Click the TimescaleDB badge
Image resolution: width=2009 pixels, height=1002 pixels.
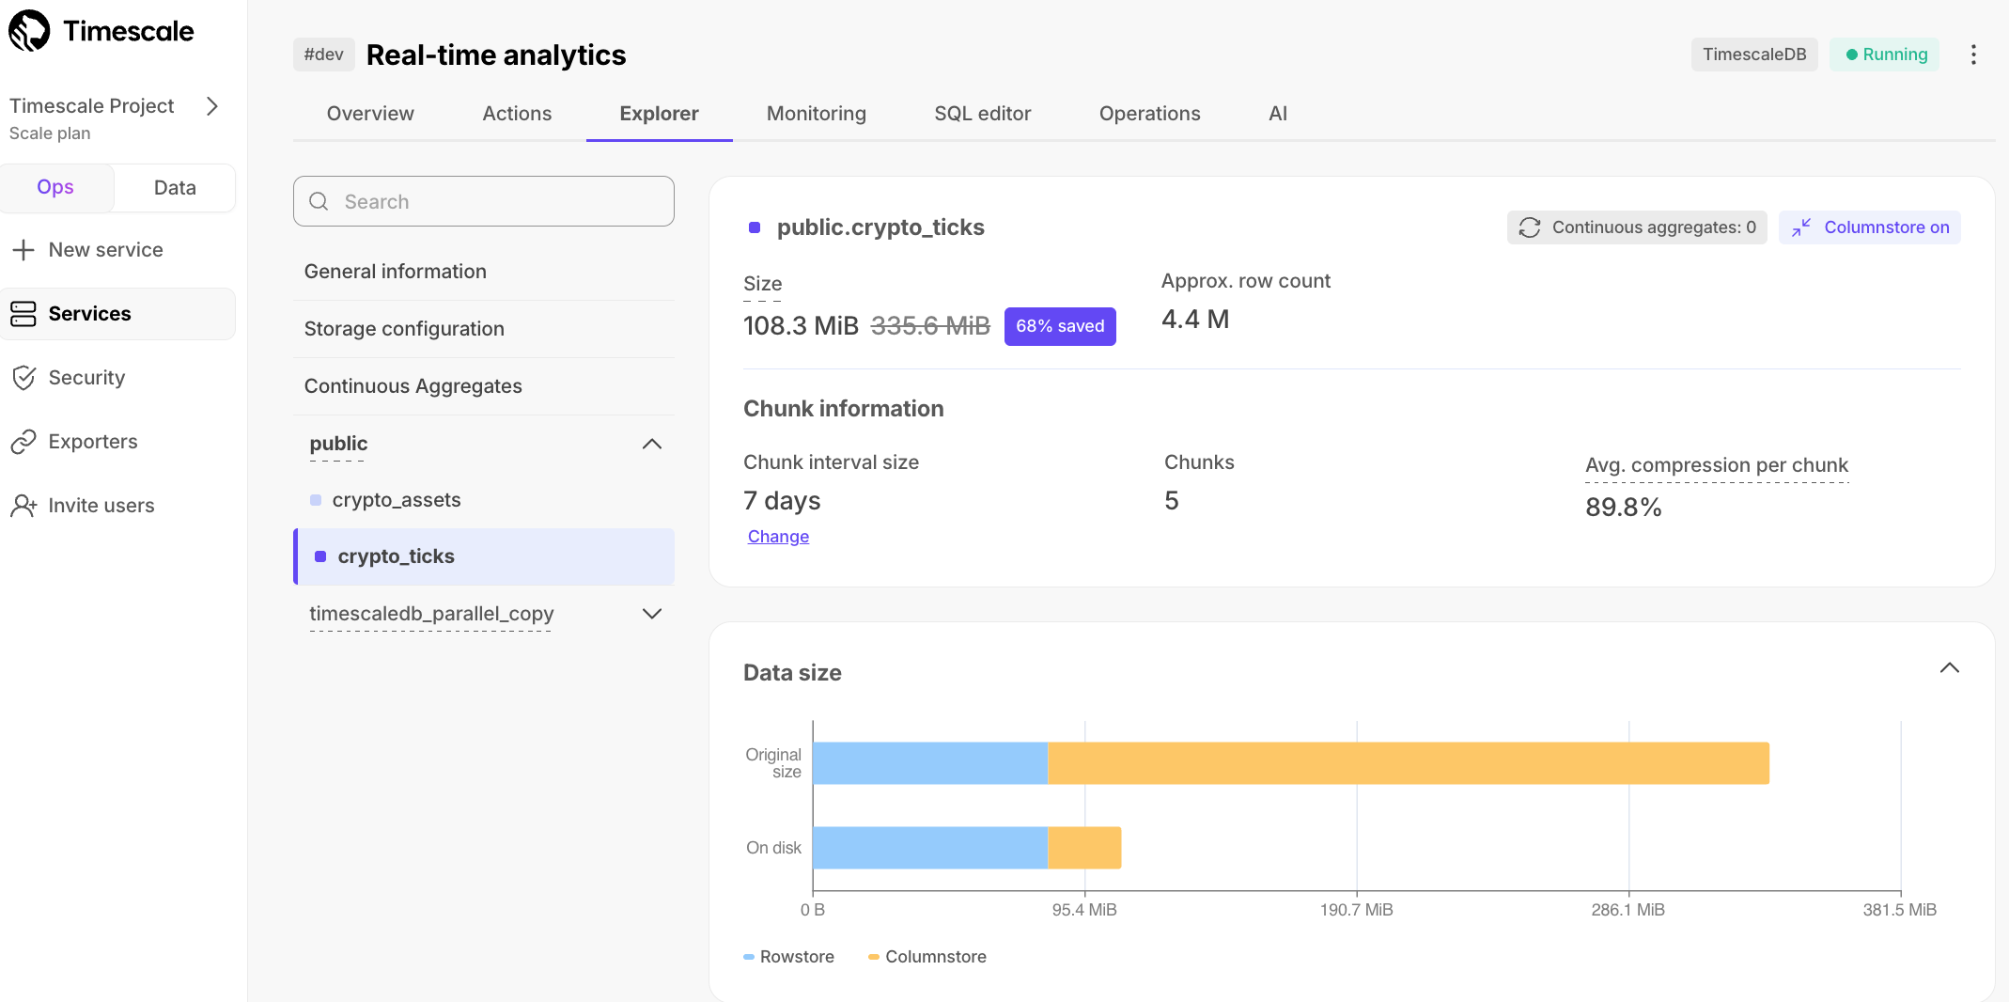1754,55
